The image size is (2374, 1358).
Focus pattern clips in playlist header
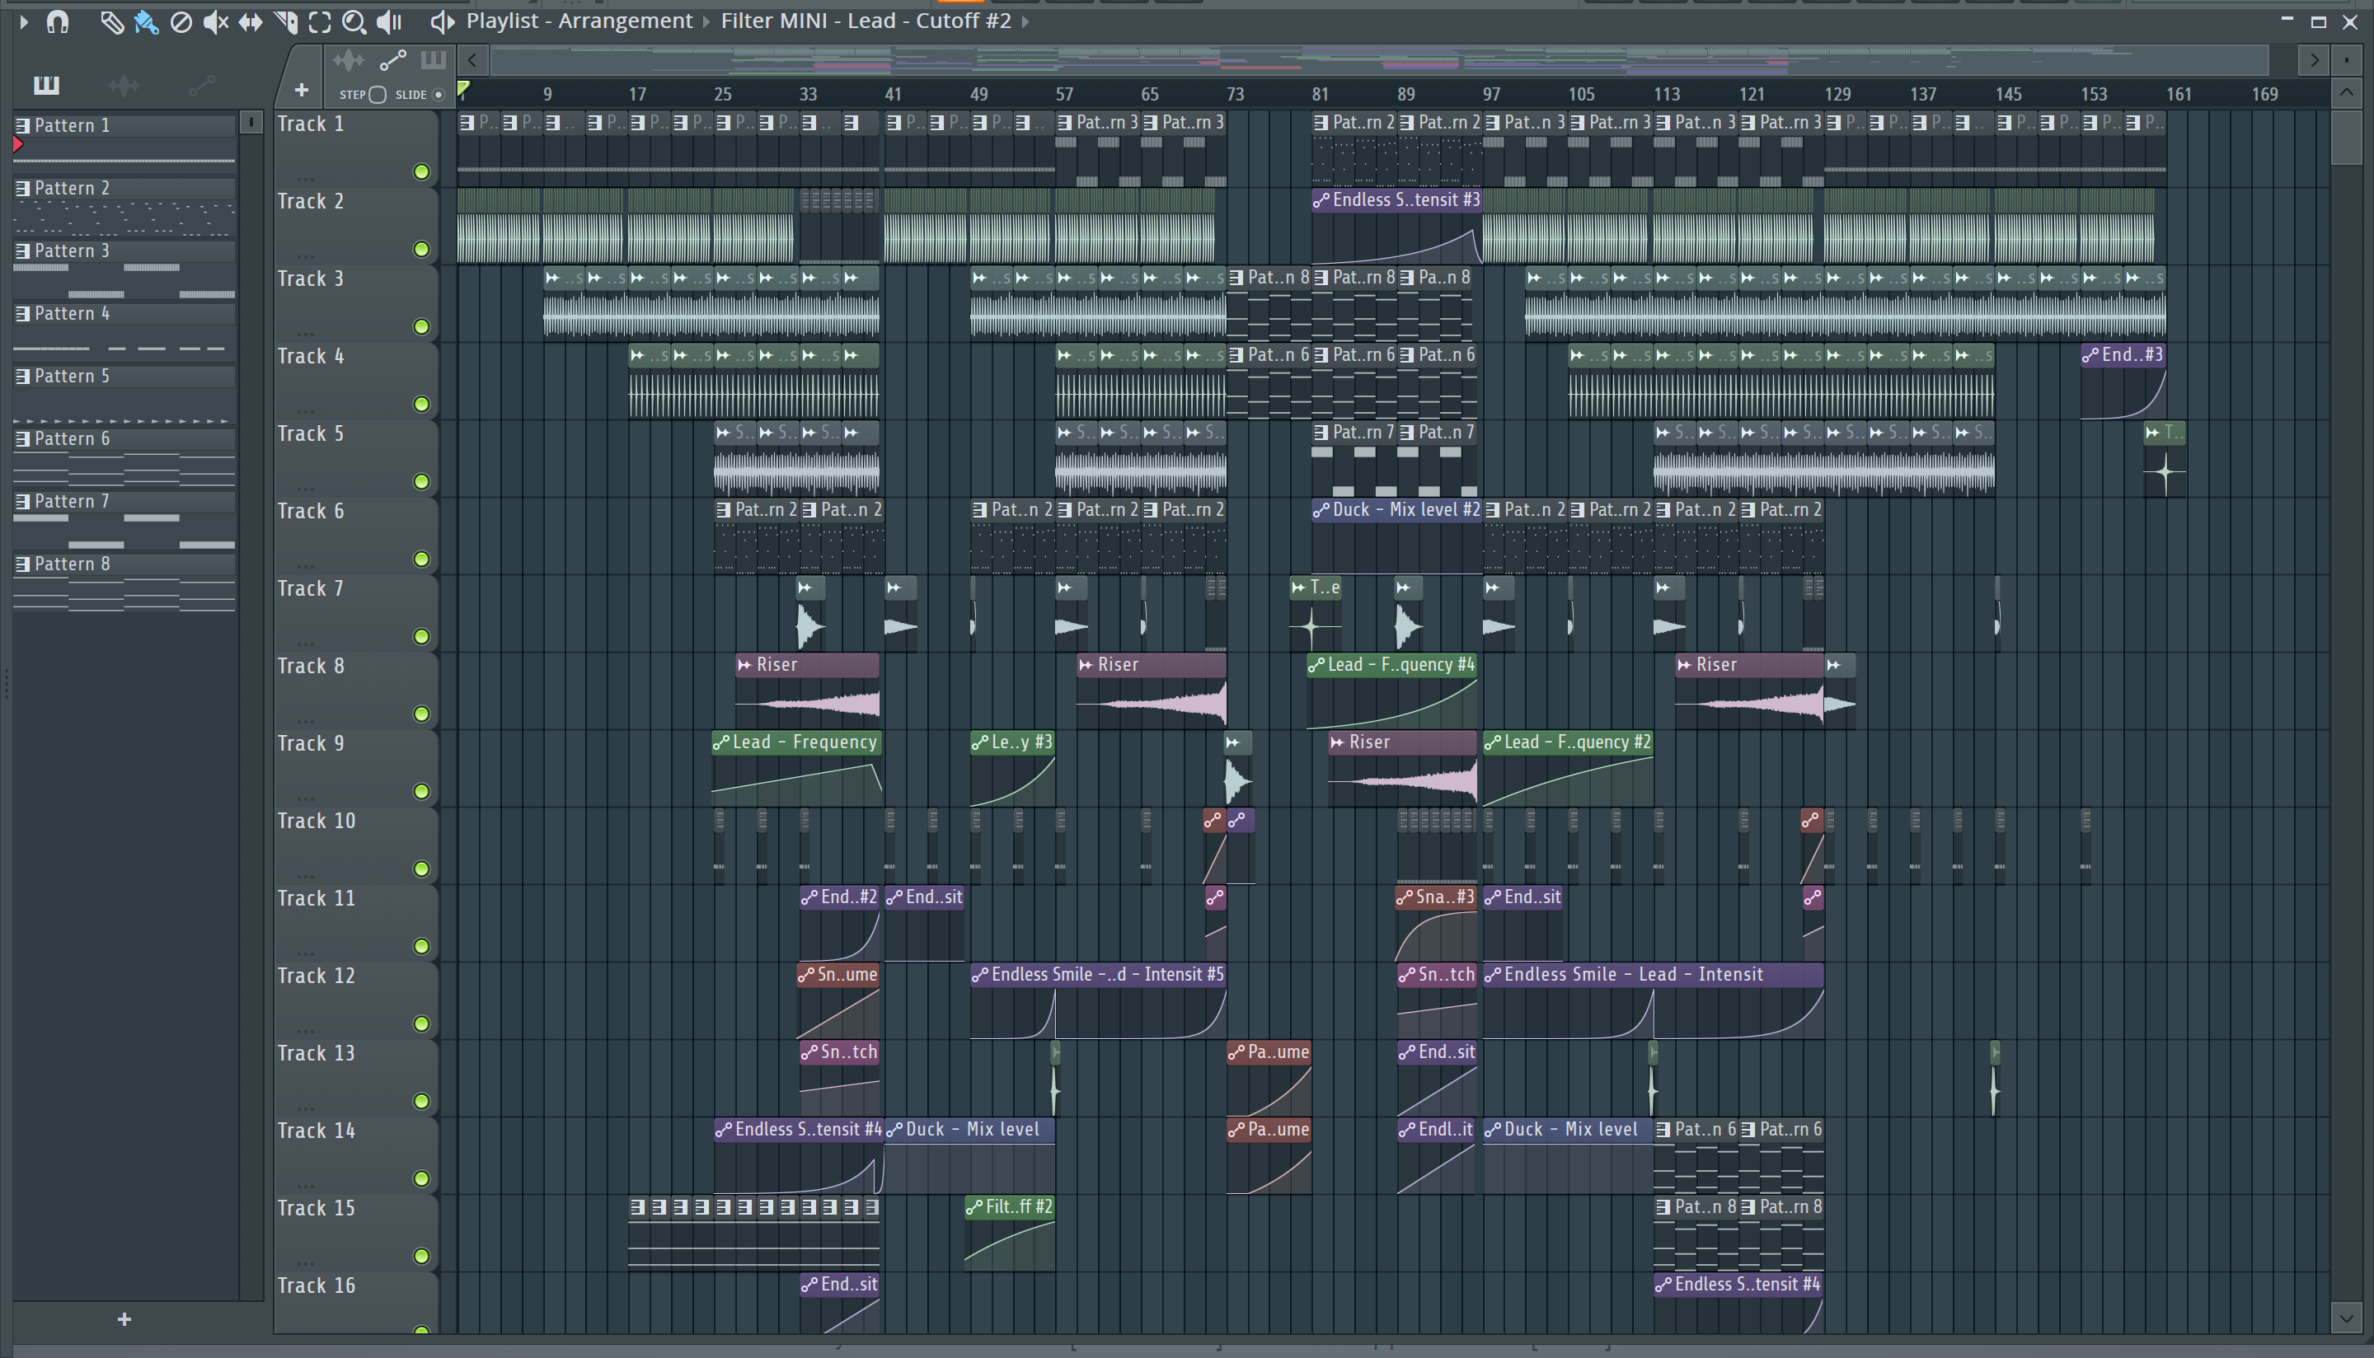click(x=433, y=61)
